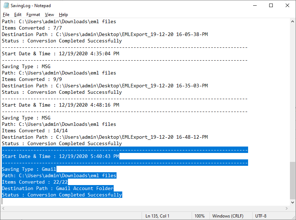The height and width of the screenshot is (220, 296).
Task: Maximize the Notepad window
Action: coord(271,5)
